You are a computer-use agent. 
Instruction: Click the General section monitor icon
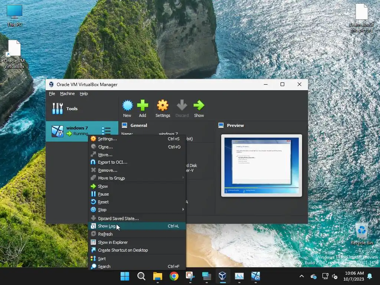click(125, 125)
